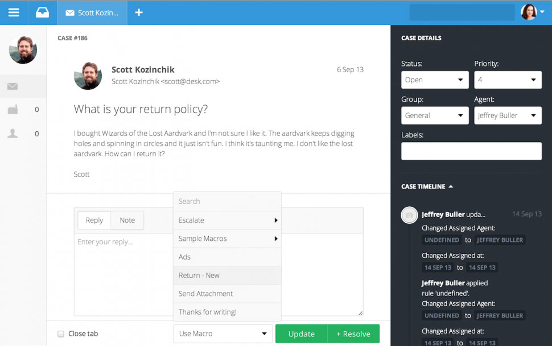Open the Priority dropdown
Screen dimensions: 552x346
tap(508, 80)
